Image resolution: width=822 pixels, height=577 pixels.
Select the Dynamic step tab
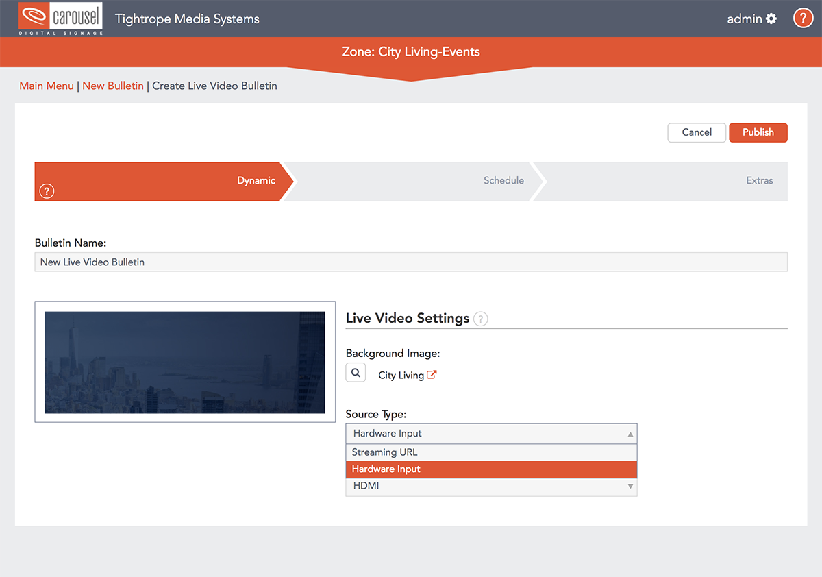(x=256, y=180)
